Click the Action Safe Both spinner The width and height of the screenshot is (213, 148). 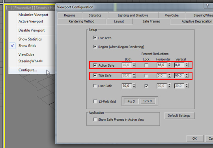tap(134, 65)
